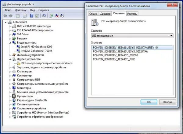Expand the Компьютер category arrow
Image resolution: width=183 pixels, height=134 pixels.
tap(10, 76)
